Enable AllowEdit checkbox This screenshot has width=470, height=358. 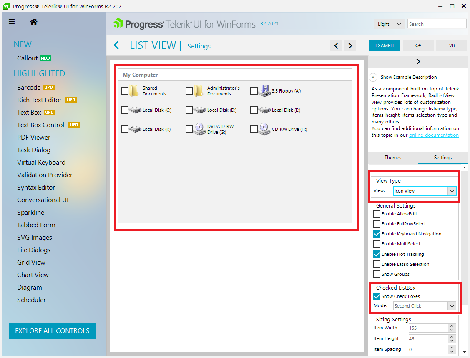377,214
